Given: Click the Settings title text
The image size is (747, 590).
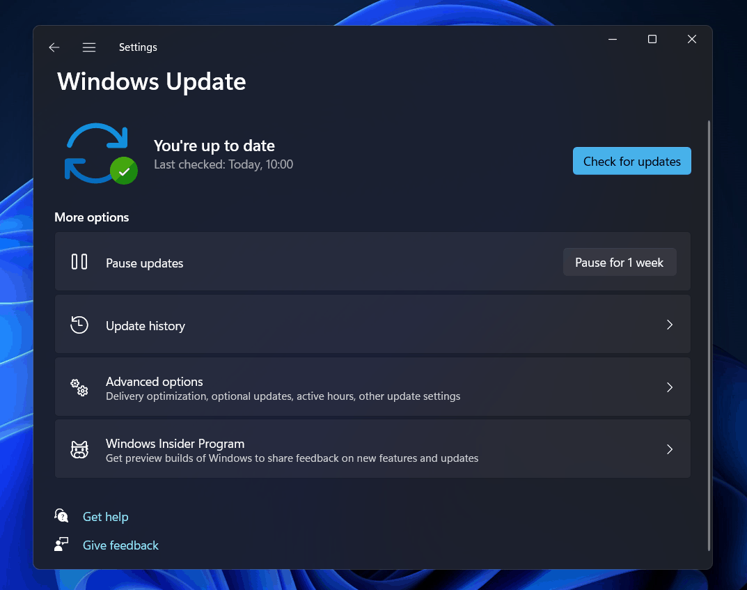Looking at the screenshot, I should click(138, 47).
